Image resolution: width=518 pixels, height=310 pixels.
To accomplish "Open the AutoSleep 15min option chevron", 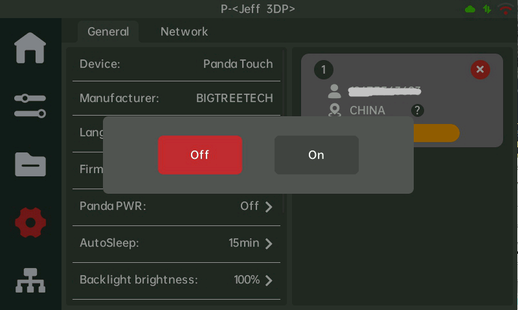I will pos(269,243).
